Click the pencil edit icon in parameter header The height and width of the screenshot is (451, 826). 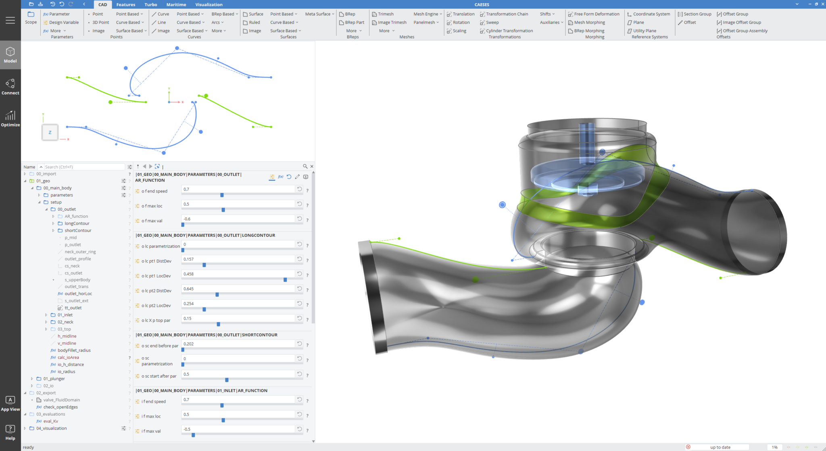tap(297, 177)
